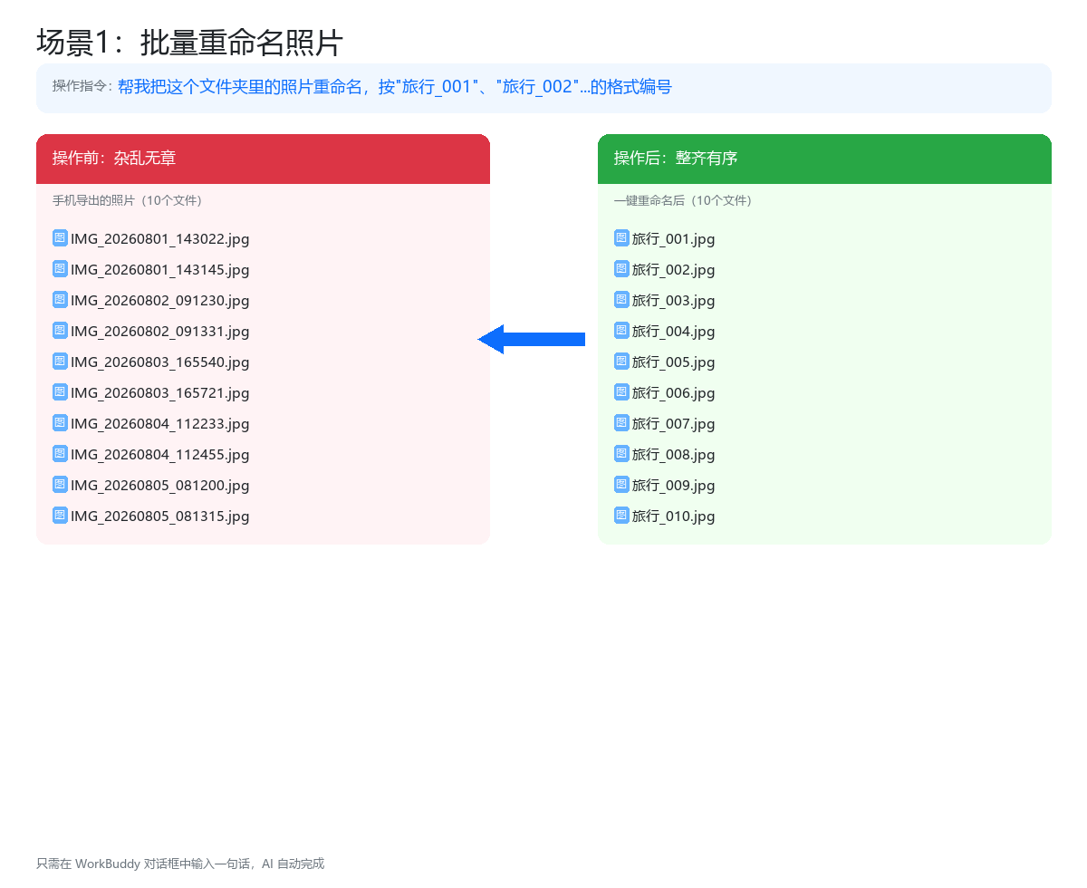Click the blue rename instruction sentence

point(395,87)
